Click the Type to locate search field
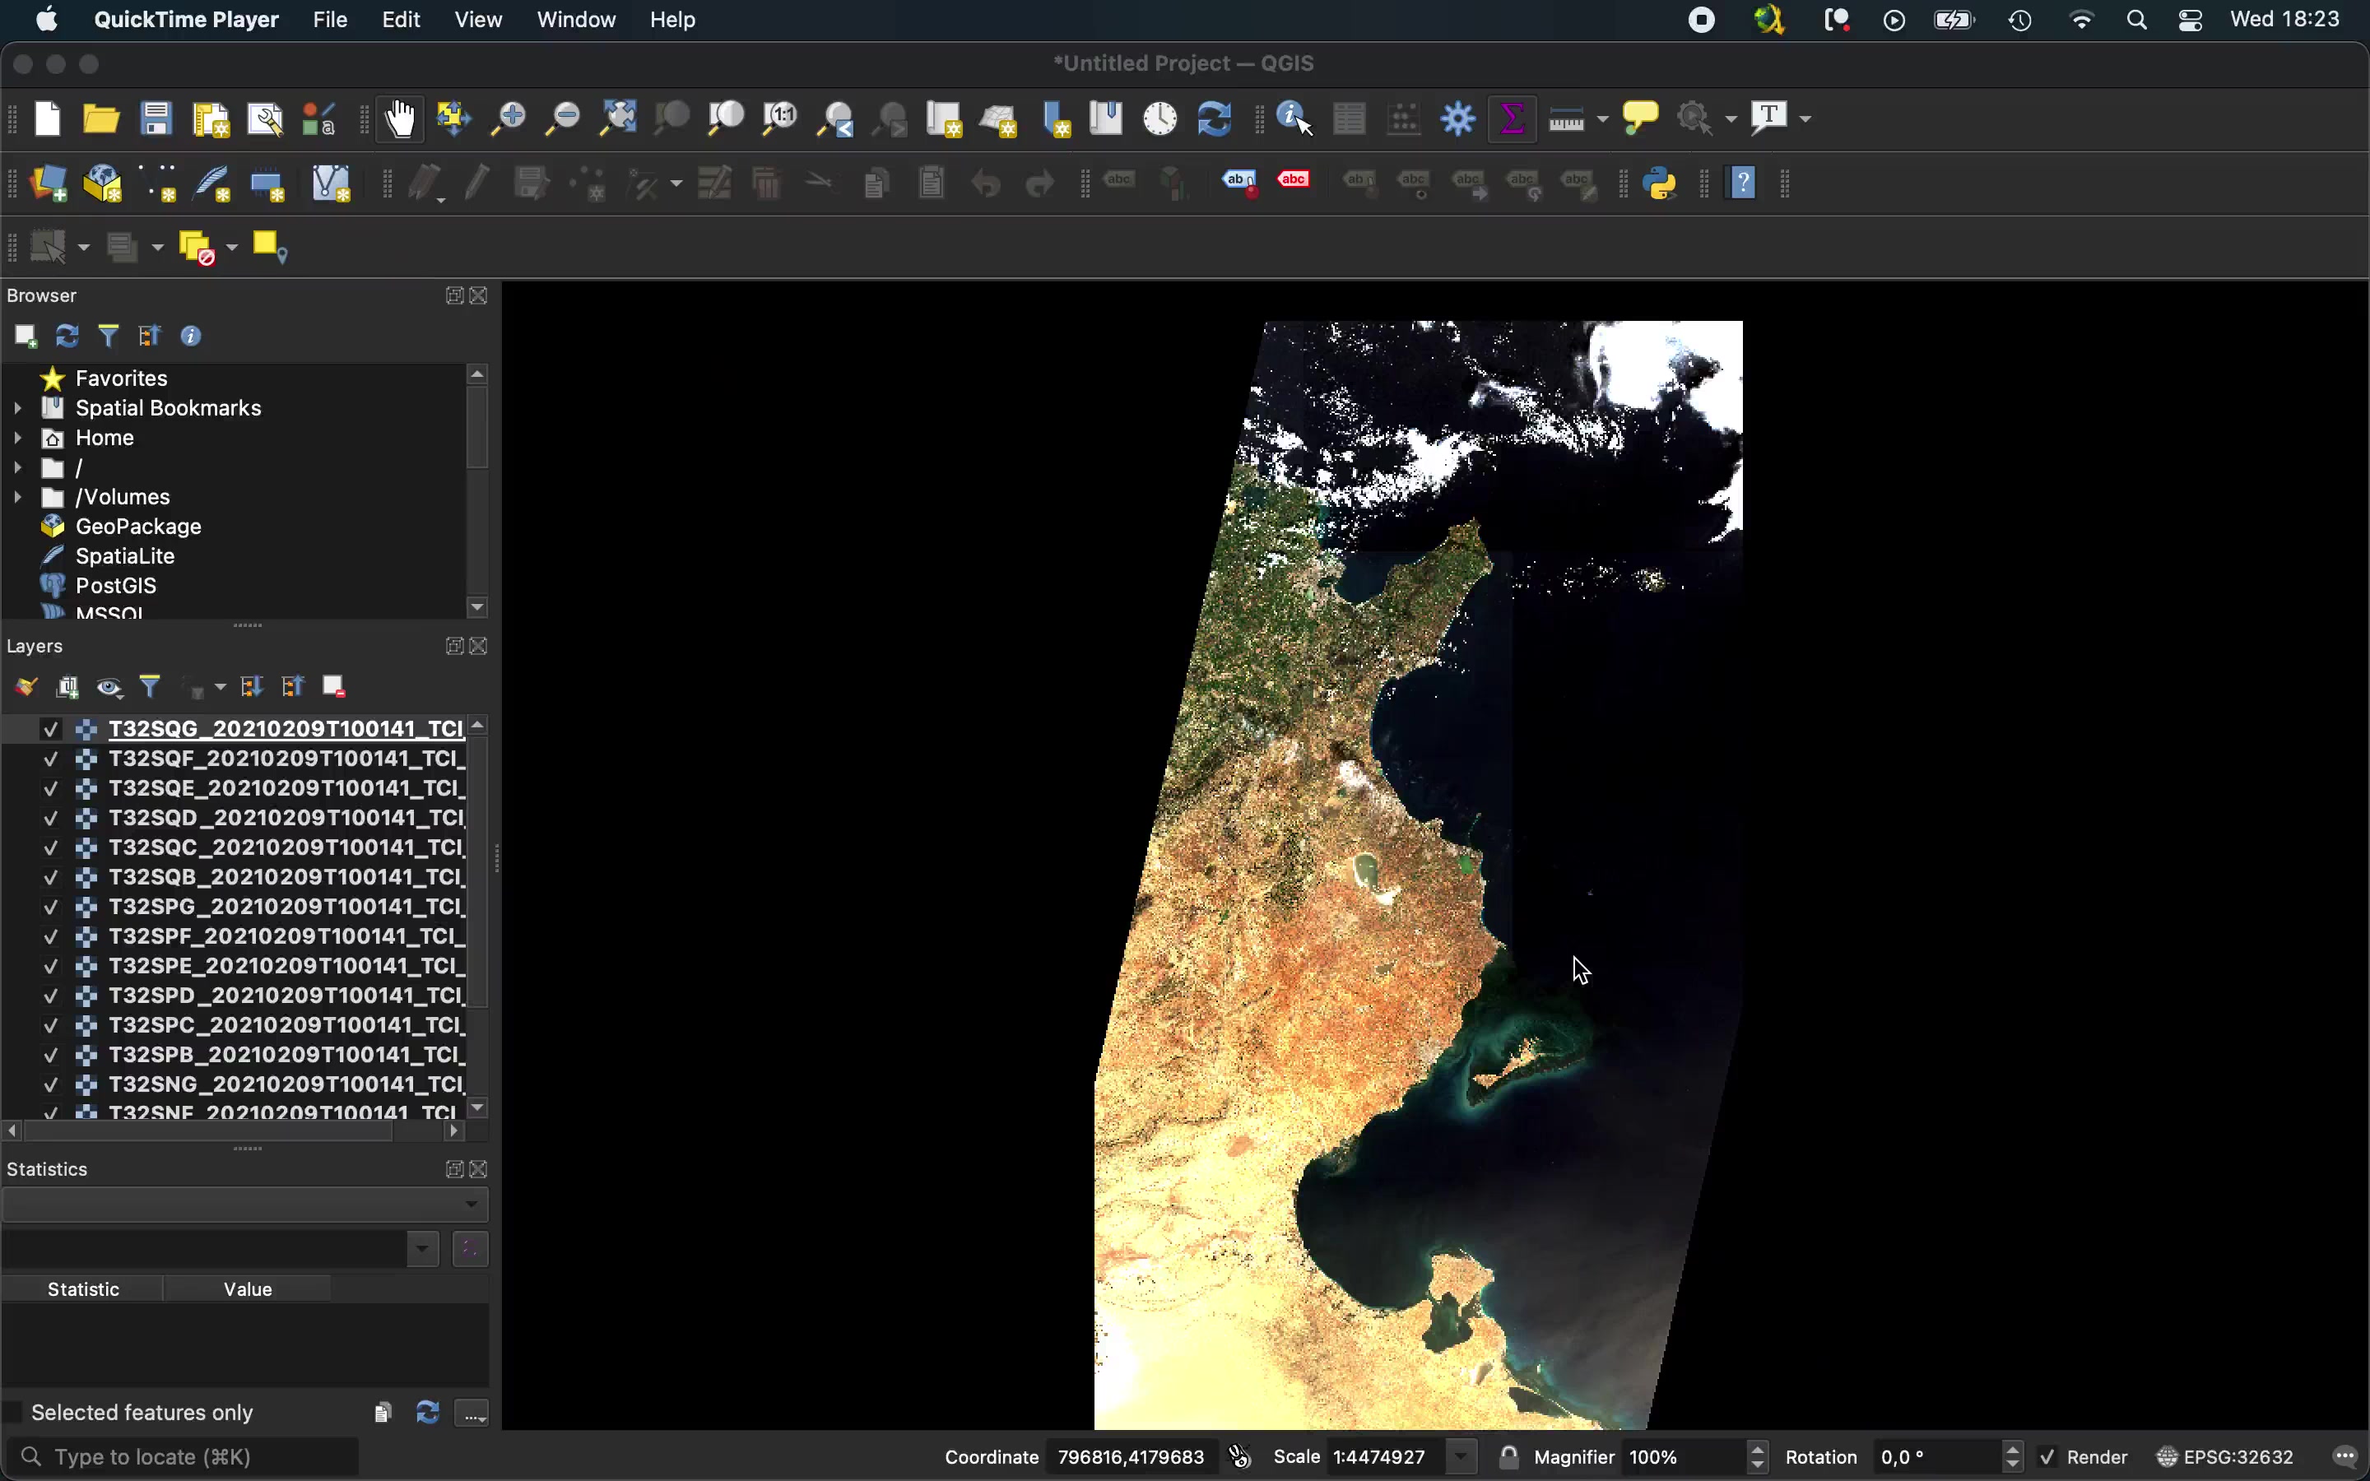This screenshot has height=1481, width=2370. [x=186, y=1457]
